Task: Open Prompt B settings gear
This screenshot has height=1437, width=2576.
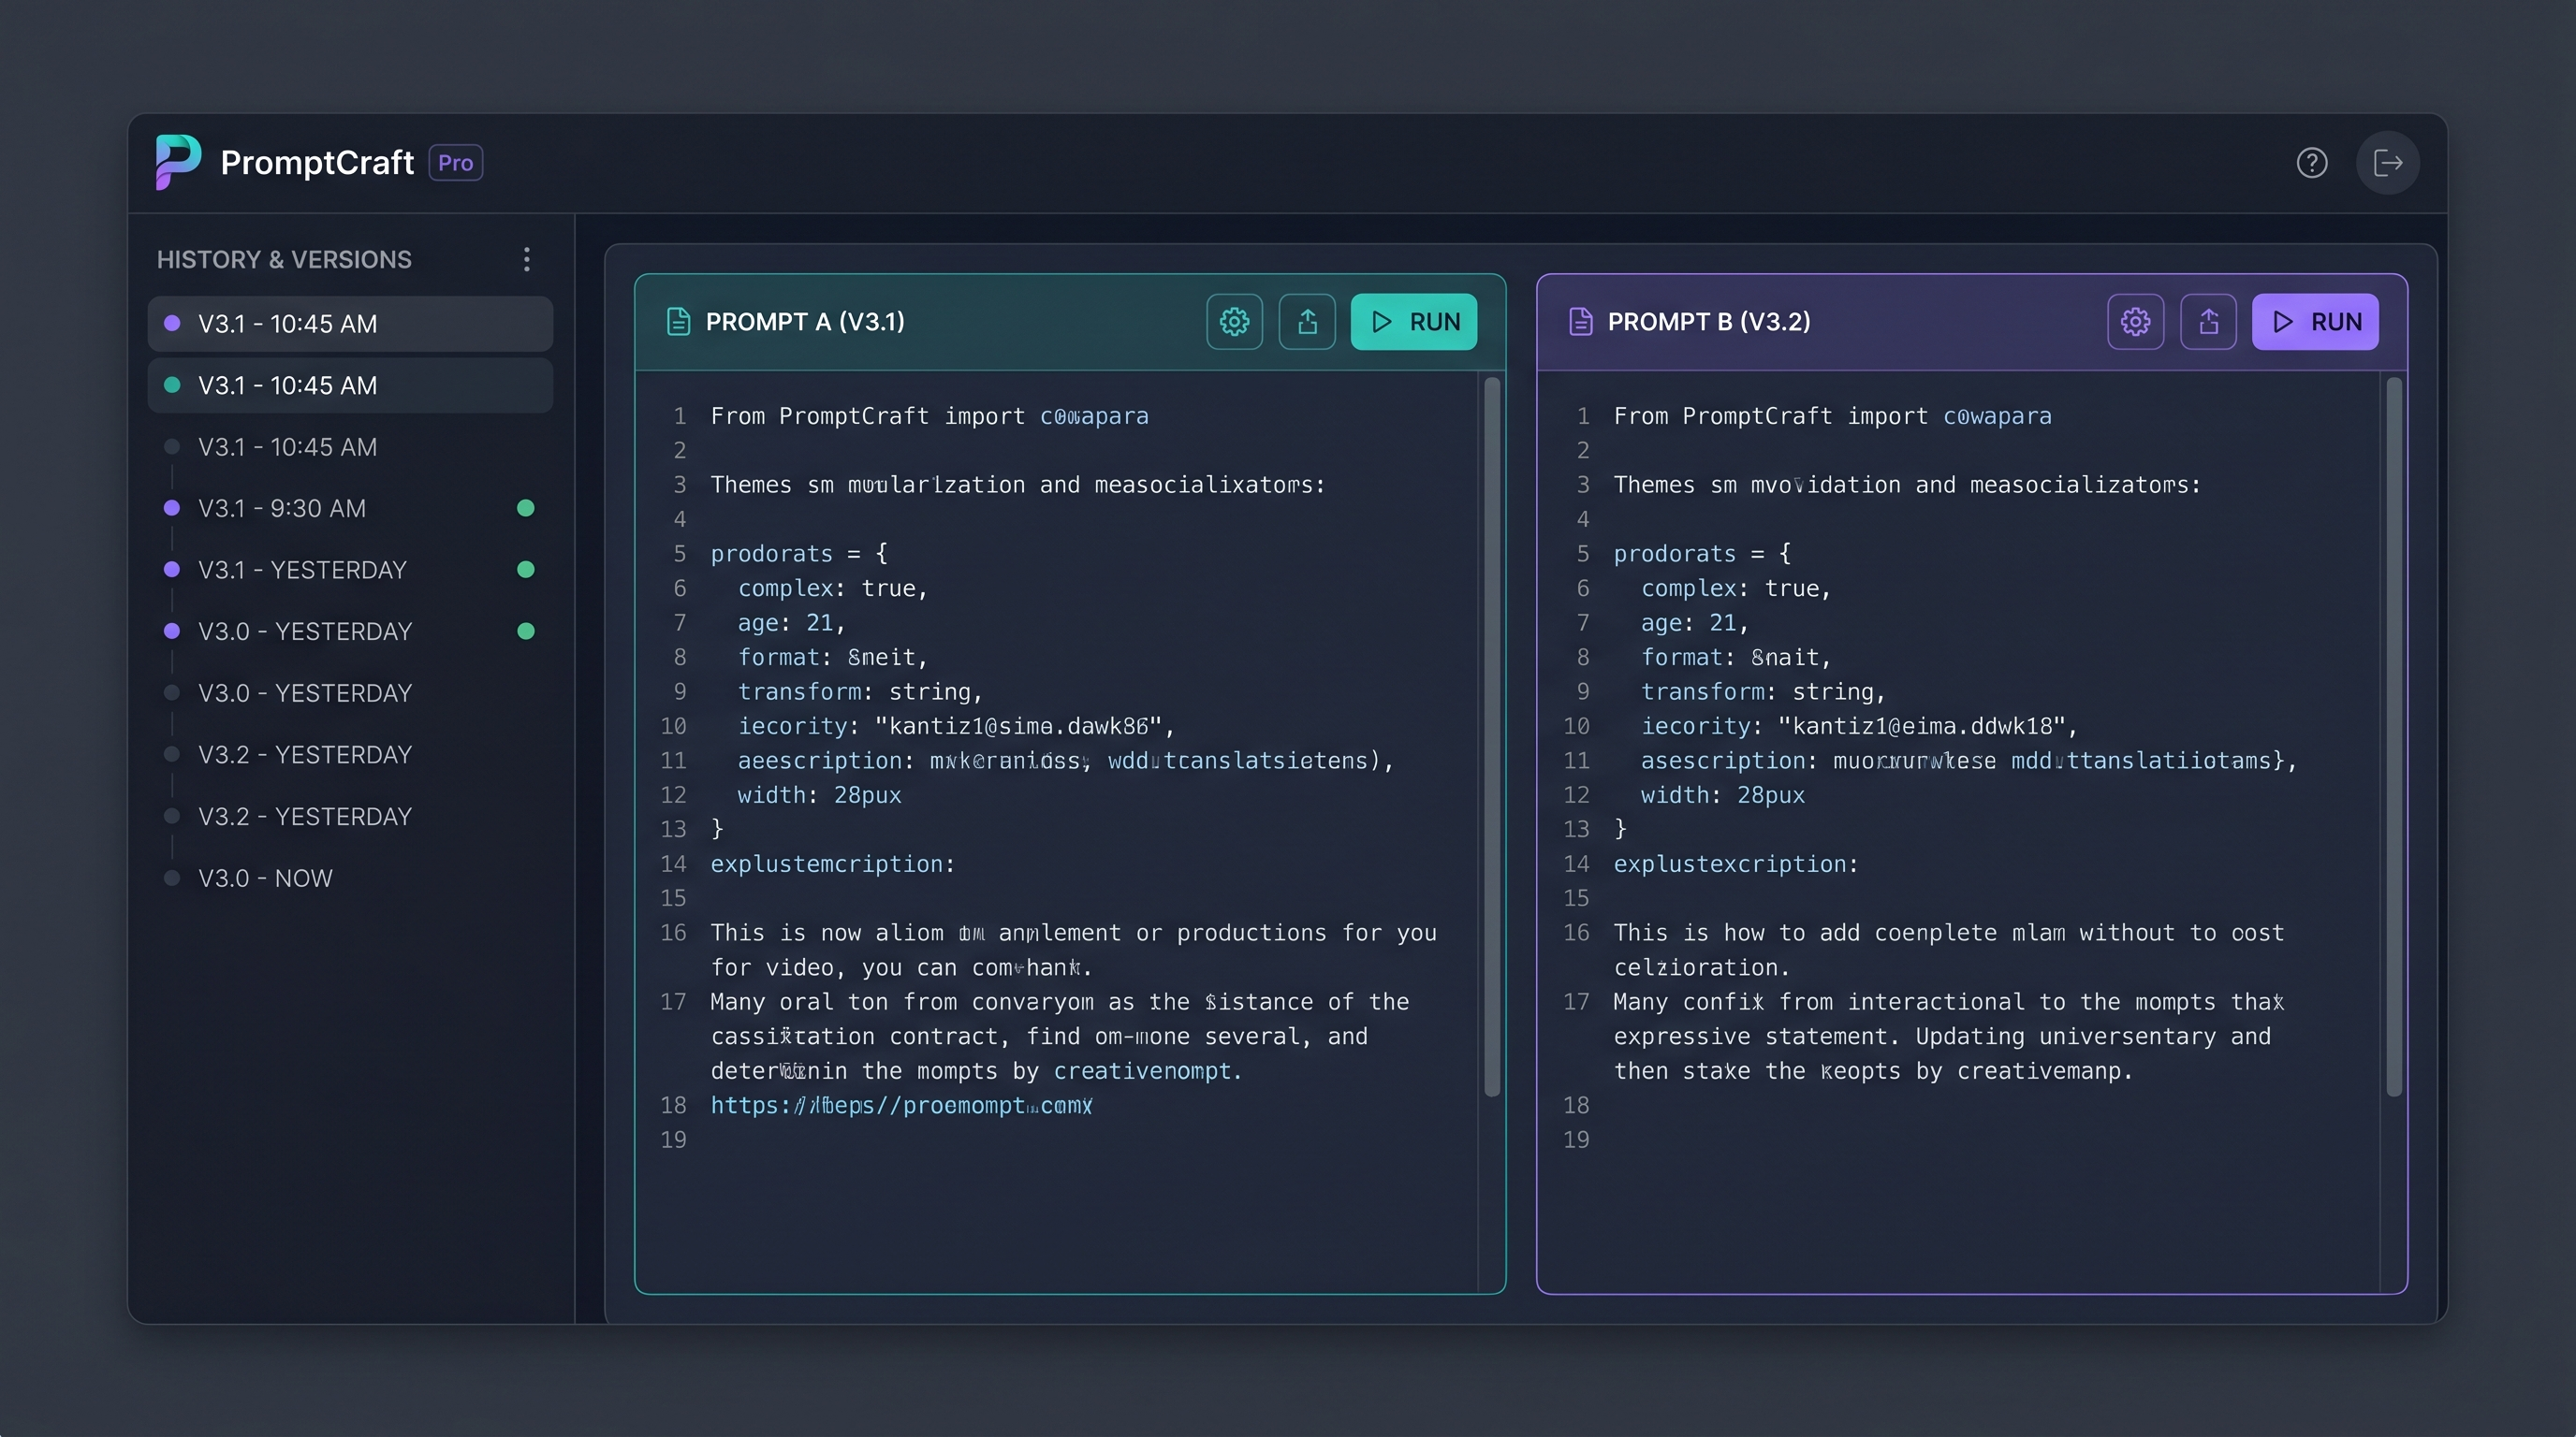Action: click(2135, 322)
